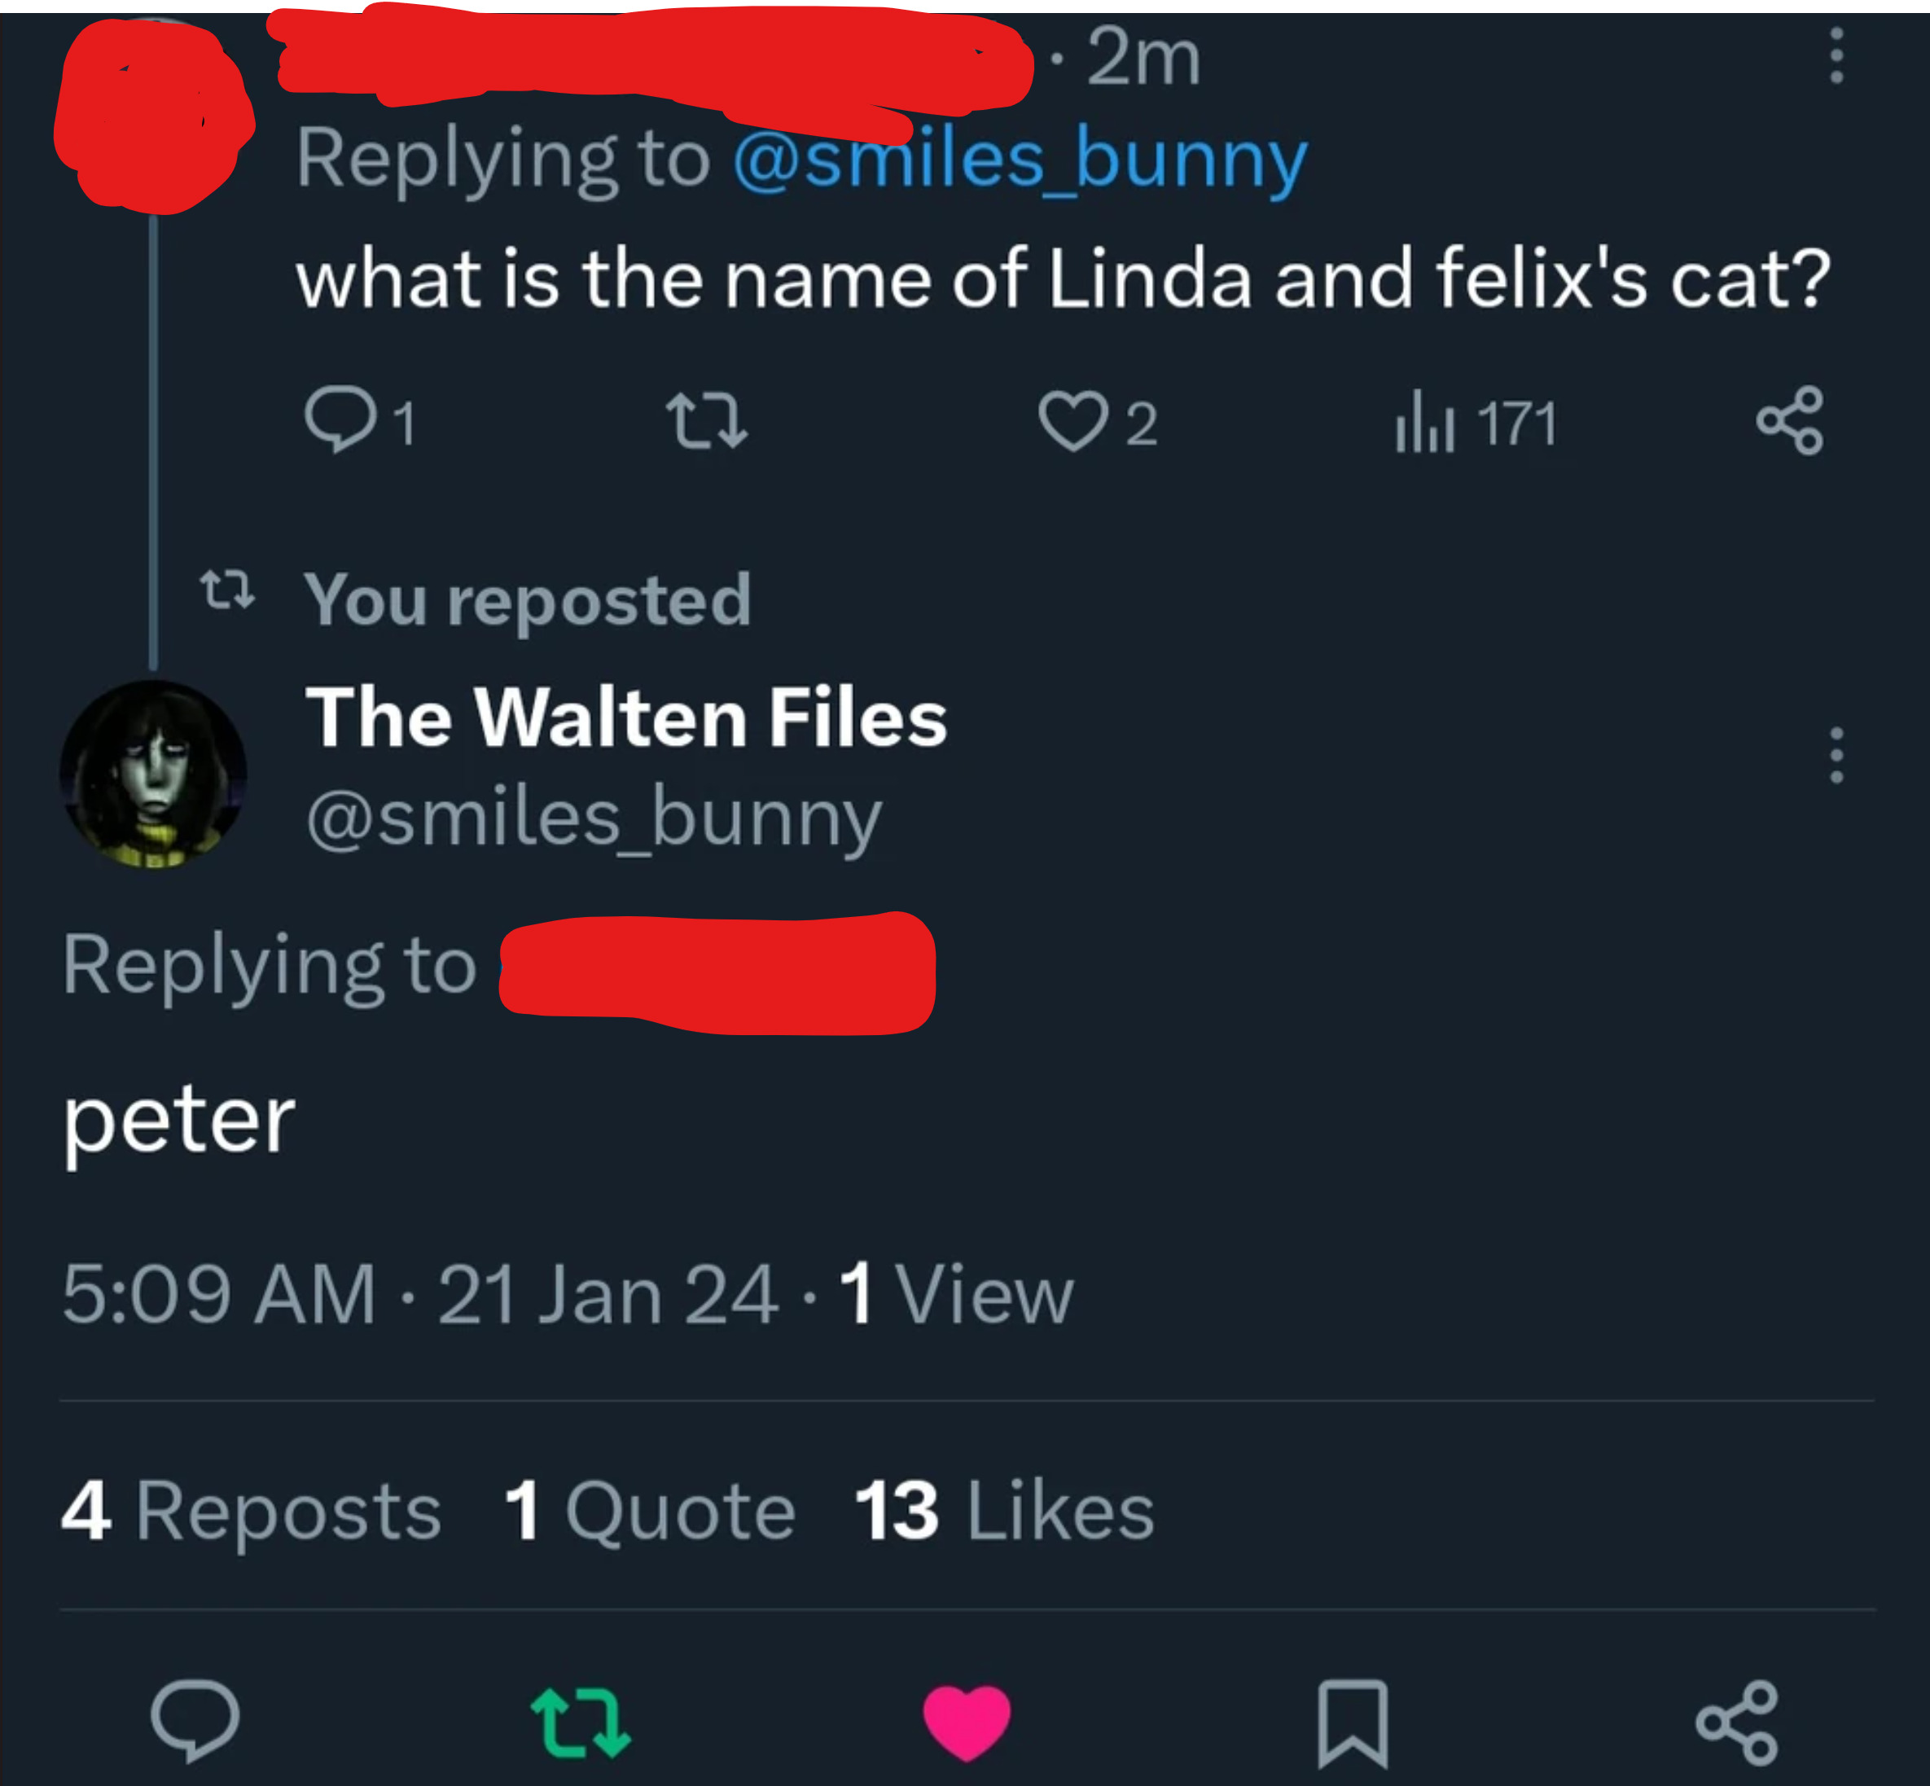View The Walten Files profile picture

(154, 773)
